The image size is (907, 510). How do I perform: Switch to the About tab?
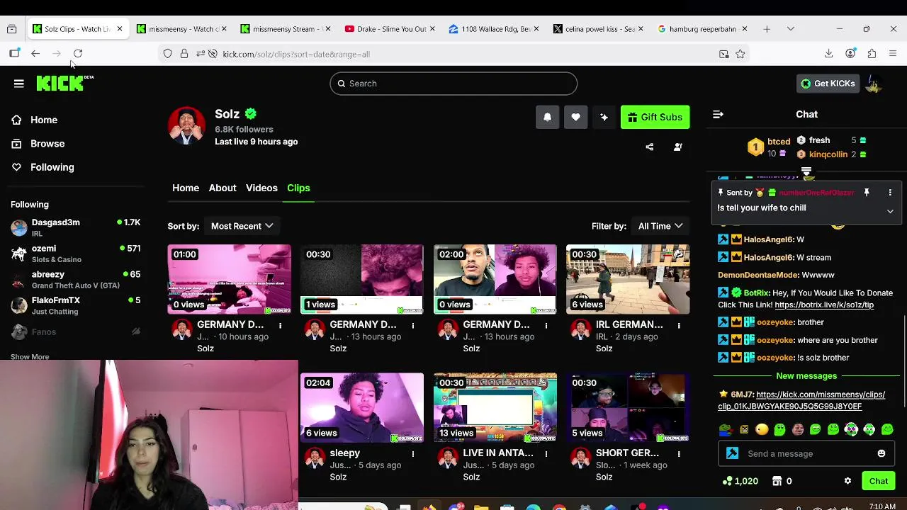click(222, 188)
